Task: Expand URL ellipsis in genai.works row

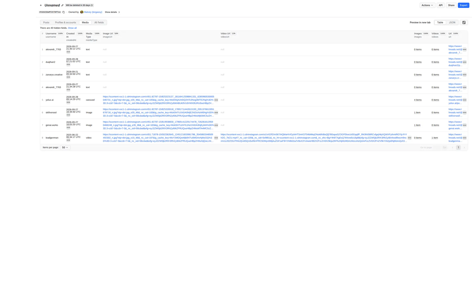Action: point(464,125)
